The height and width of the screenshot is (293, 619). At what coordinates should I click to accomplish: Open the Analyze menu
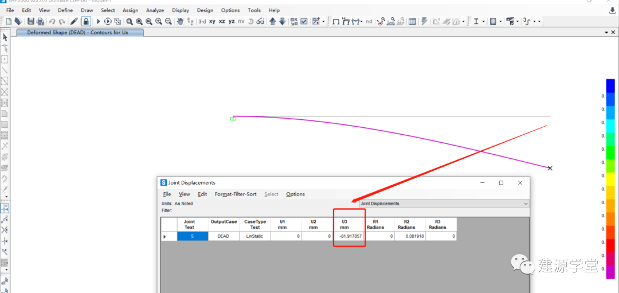pos(155,10)
